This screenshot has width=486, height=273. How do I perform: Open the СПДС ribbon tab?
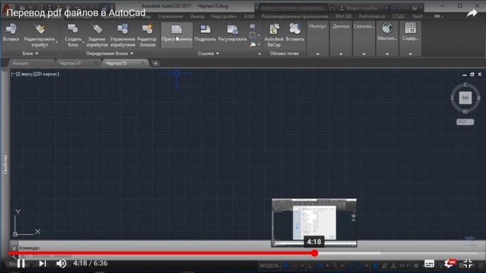coord(398,16)
